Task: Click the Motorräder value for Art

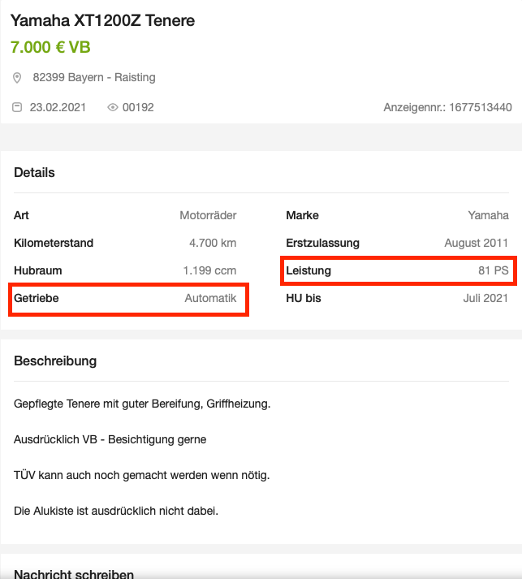Action: pos(208,215)
